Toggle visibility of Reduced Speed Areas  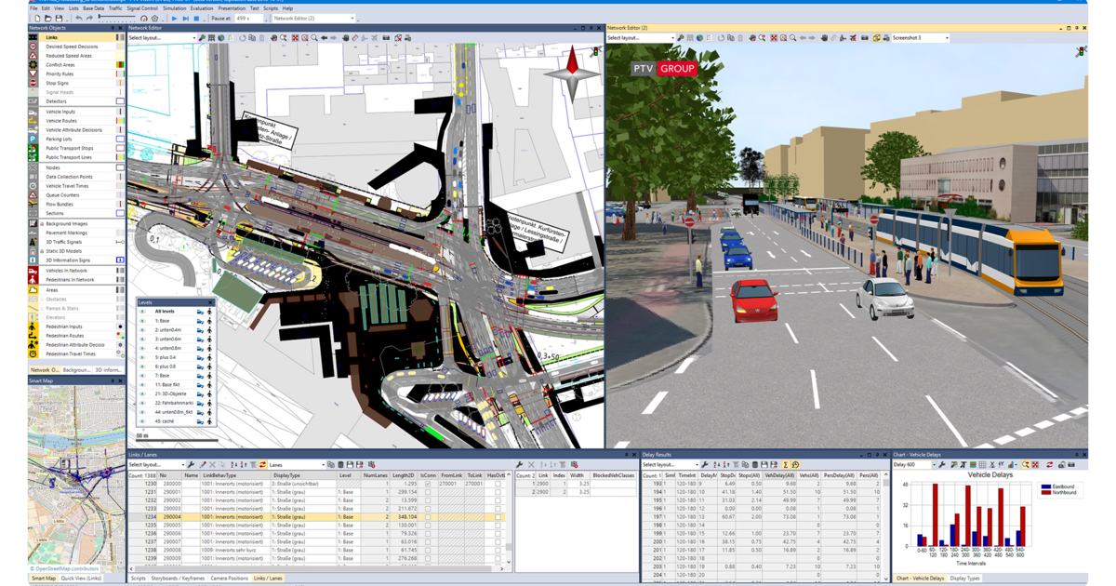pyautogui.click(x=120, y=56)
